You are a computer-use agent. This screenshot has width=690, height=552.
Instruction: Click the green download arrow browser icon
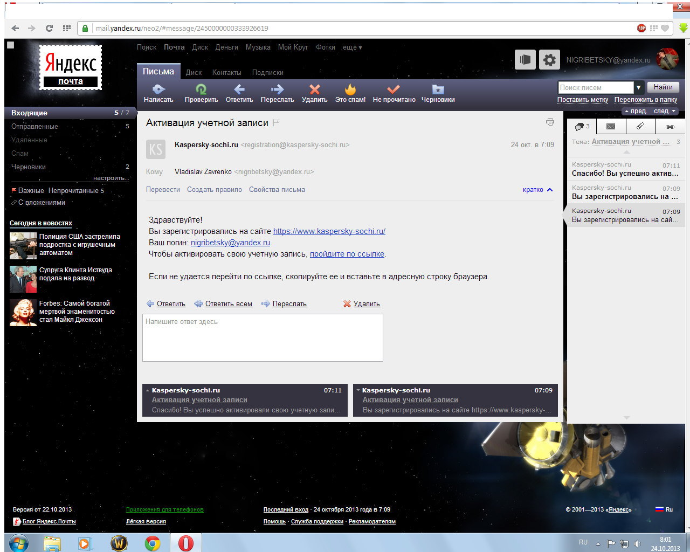pyautogui.click(x=683, y=28)
